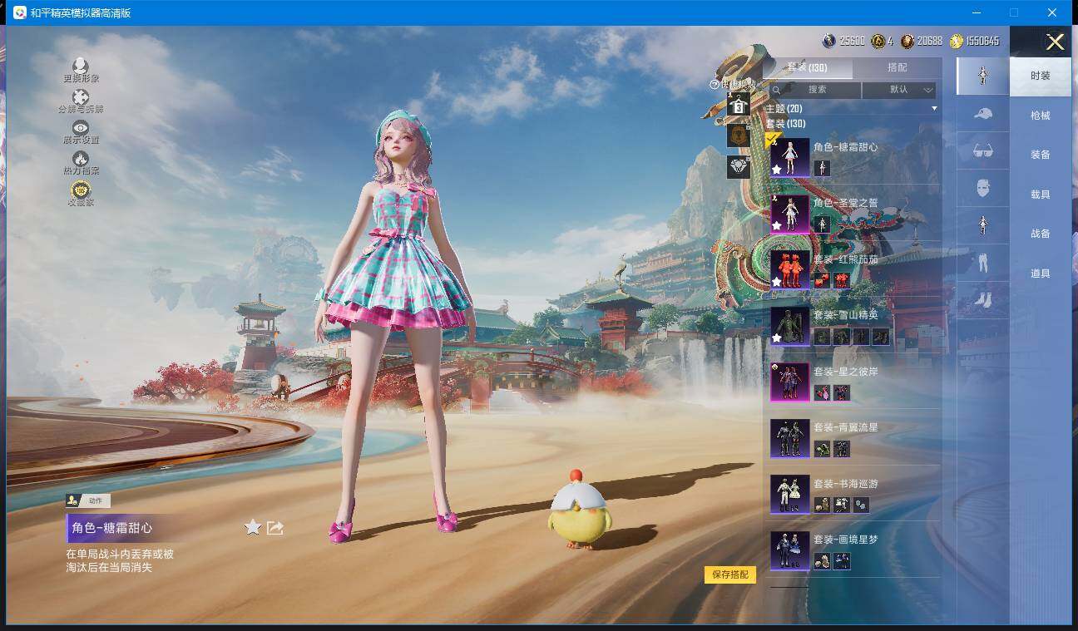Open the 载具 menu tab
This screenshot has height=631, width=1078.
[1040, 195]
